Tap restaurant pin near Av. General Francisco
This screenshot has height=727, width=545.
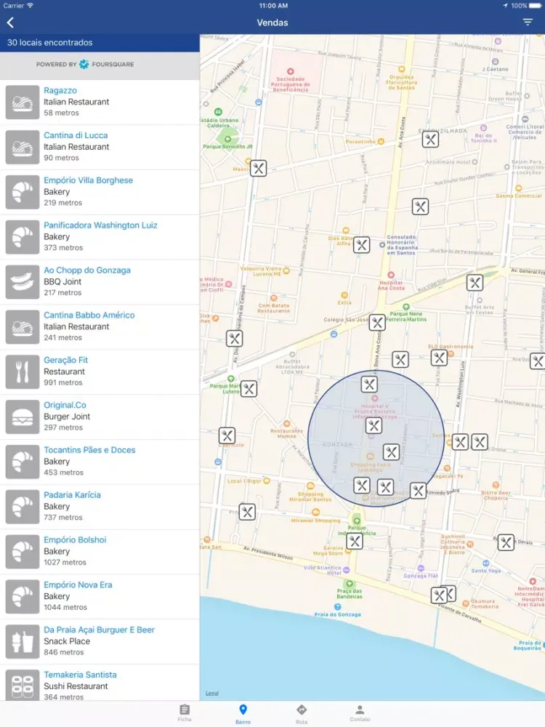coord(475,282)
